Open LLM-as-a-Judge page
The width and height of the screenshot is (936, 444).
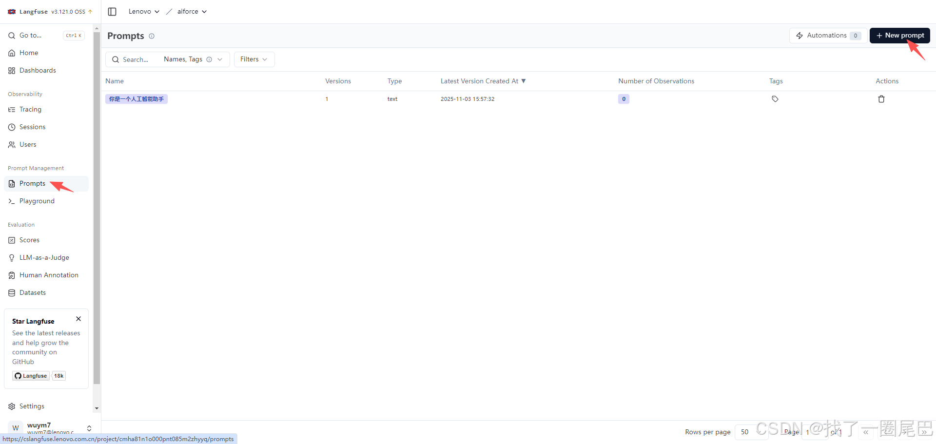(x=46, y=258)
